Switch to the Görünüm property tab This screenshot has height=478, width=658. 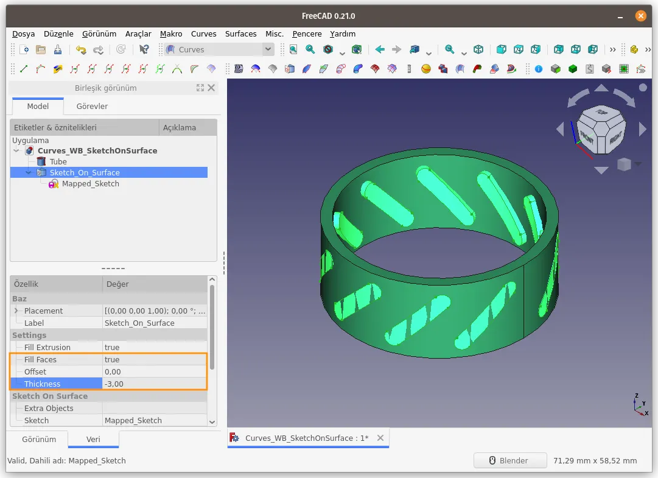pyautogui.click(x=38, y=439)
